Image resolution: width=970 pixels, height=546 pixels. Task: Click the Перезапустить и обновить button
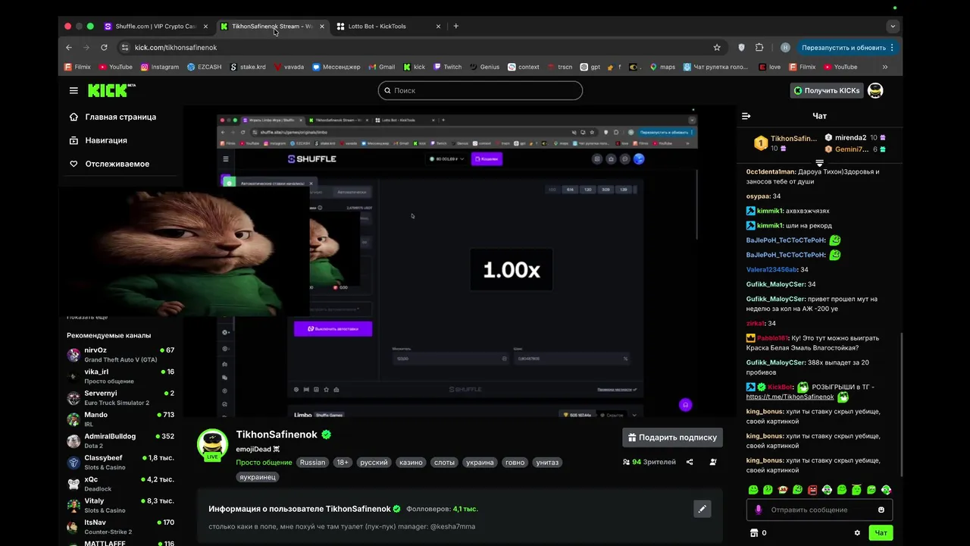(x=848, y=47)
